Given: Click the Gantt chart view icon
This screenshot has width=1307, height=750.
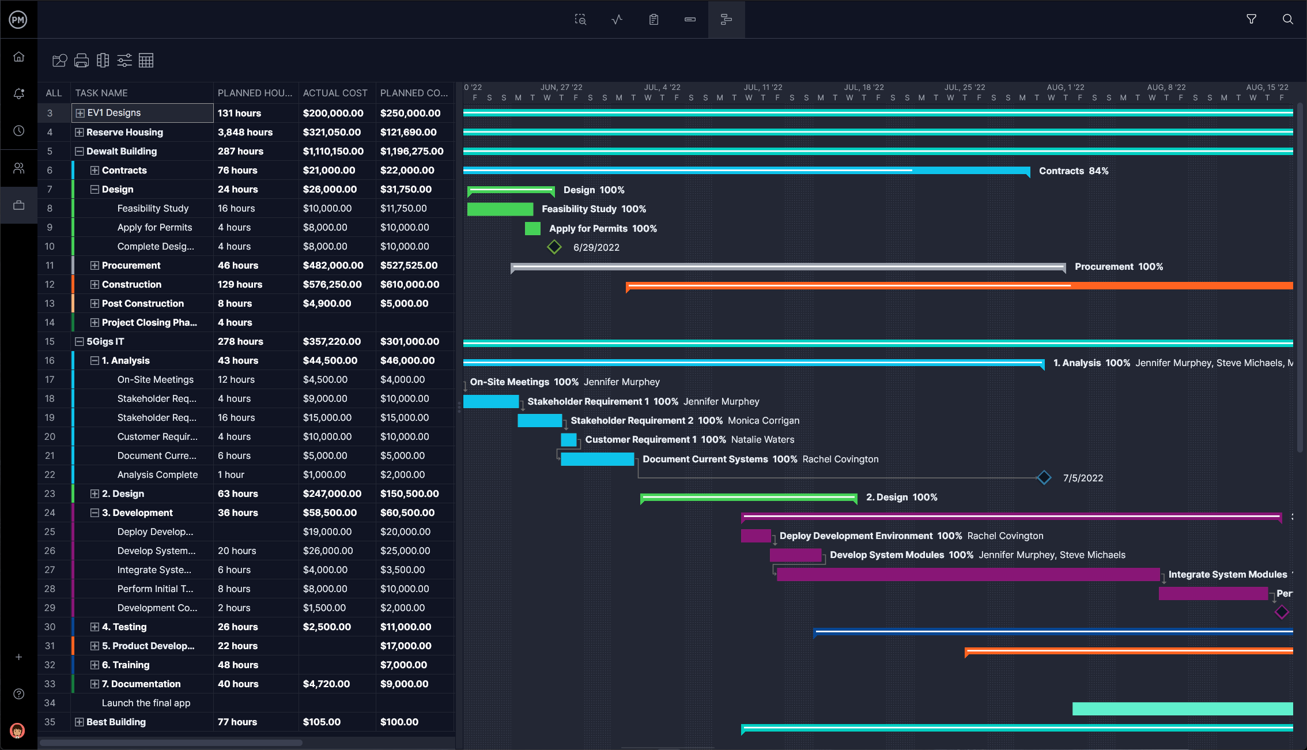Looking at the screenshot, I should (726, 20).
